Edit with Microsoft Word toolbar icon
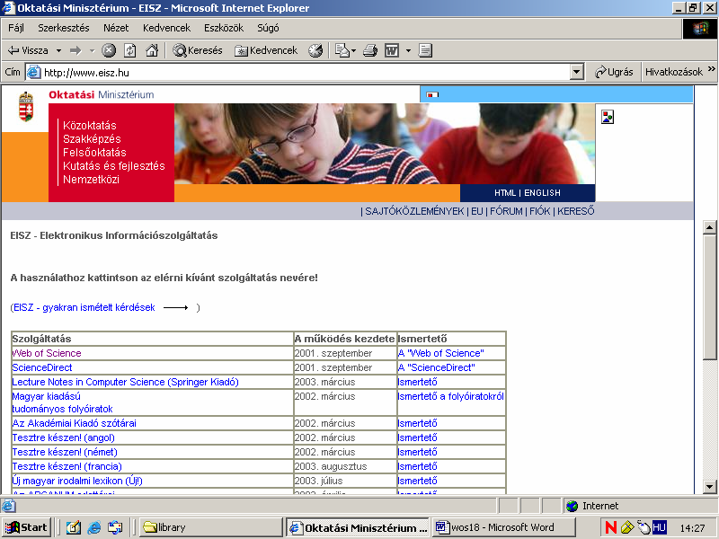The width and height of the screenshot is (719, 539). tap(392, 50)
